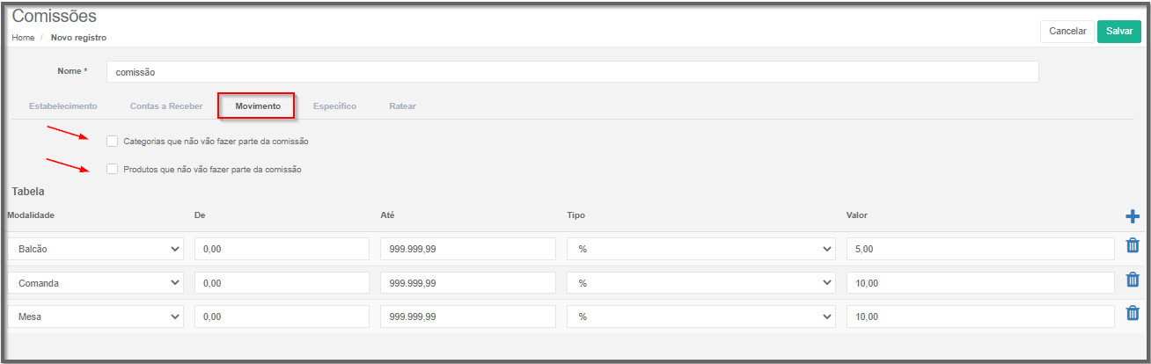Check 'Produtos que não vão fazer parte da comissão'

click(112, 169)
